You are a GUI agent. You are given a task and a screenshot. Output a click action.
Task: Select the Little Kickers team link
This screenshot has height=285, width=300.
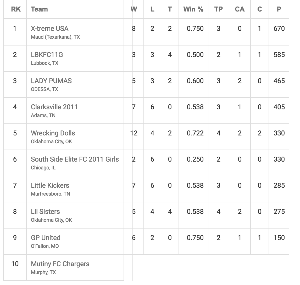tap(50, 185)
